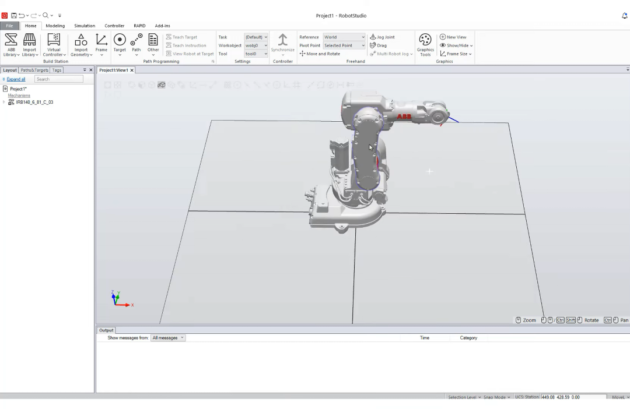Open the Task dropdown showing (Default)
The height and width of the screenshot is (409, 630).
coord(256,37)
